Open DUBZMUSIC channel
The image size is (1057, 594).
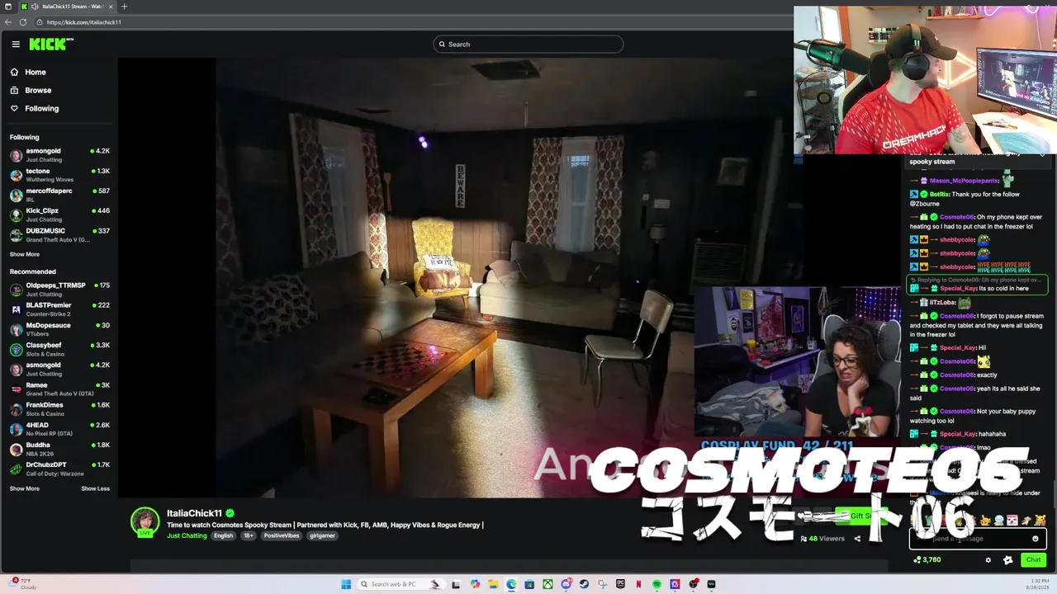59,235
